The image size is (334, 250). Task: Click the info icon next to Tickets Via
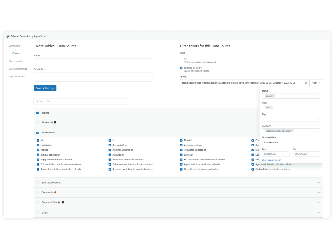coord(55,122)
